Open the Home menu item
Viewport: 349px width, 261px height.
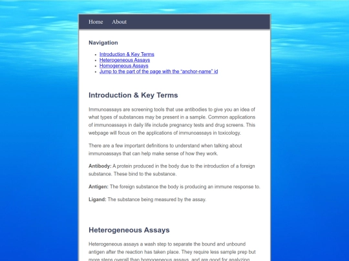coord(96,22)
